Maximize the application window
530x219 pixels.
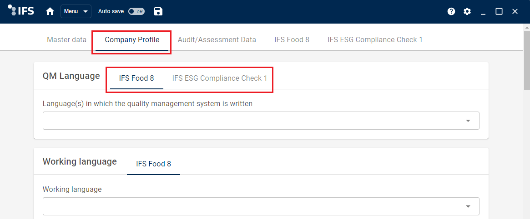[499, 11]
